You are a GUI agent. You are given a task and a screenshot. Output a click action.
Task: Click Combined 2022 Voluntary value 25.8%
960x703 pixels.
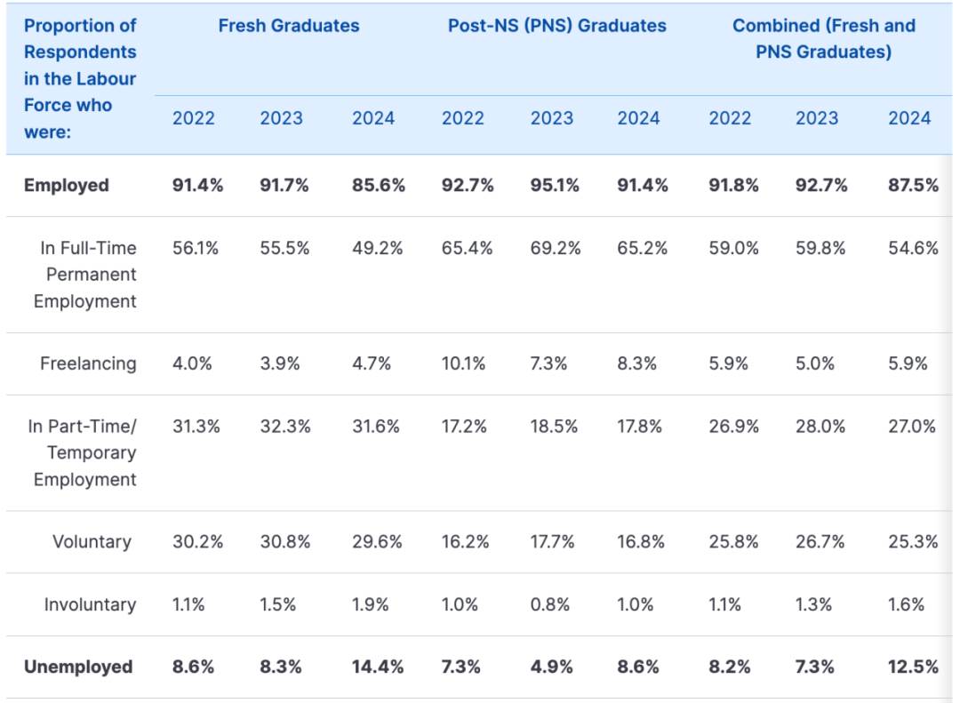click(x=733, y=541)
